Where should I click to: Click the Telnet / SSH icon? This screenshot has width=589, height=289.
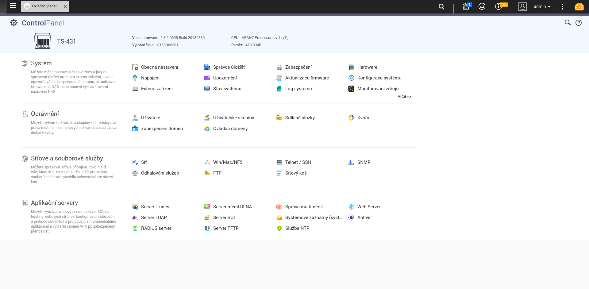279,162
